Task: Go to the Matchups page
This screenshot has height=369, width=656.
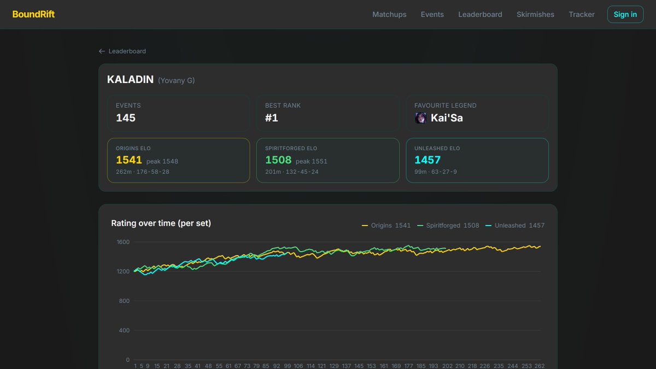Action: click(x=389, y=15)
